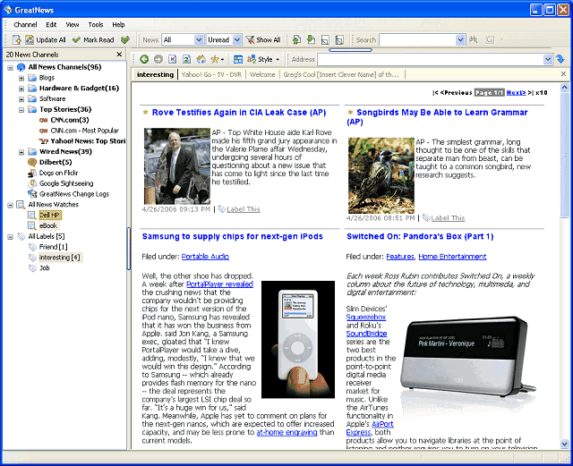The height and width of the screenshot is (466, 573).
Task: Click the article pane vertical scrollbar thumb
Action: coord(564,156)
